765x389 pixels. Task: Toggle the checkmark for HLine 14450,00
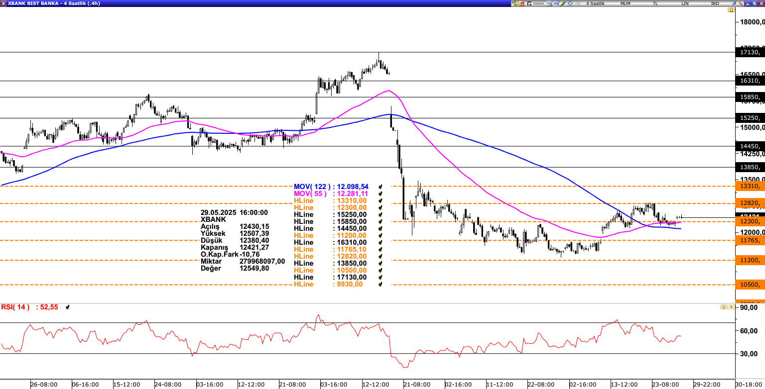click(x=381, y=228)
